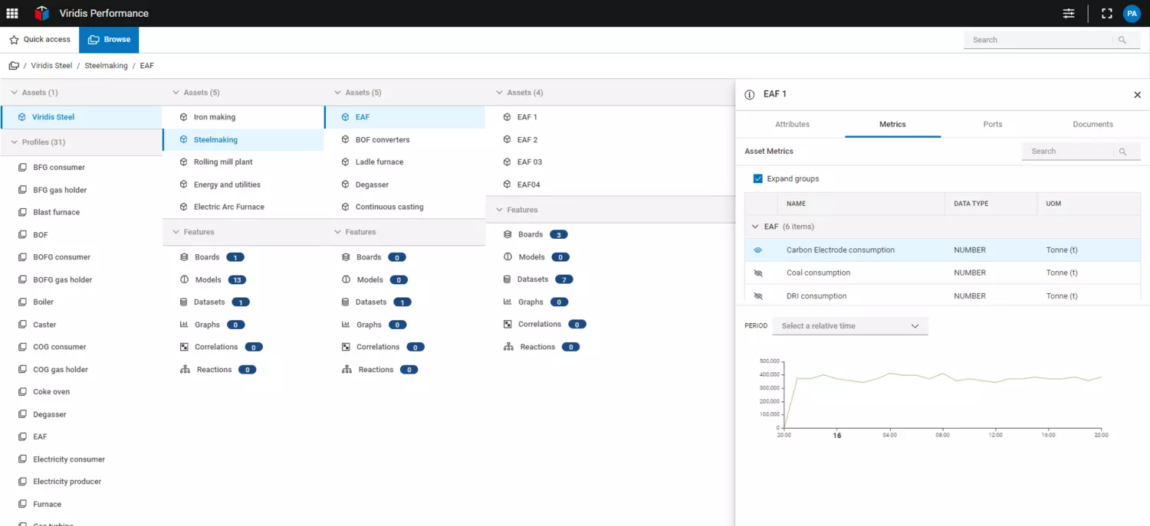This screenshot has height=526, width=1150.
Task: Switch to the Ports tab
Action: pos(992,124)
